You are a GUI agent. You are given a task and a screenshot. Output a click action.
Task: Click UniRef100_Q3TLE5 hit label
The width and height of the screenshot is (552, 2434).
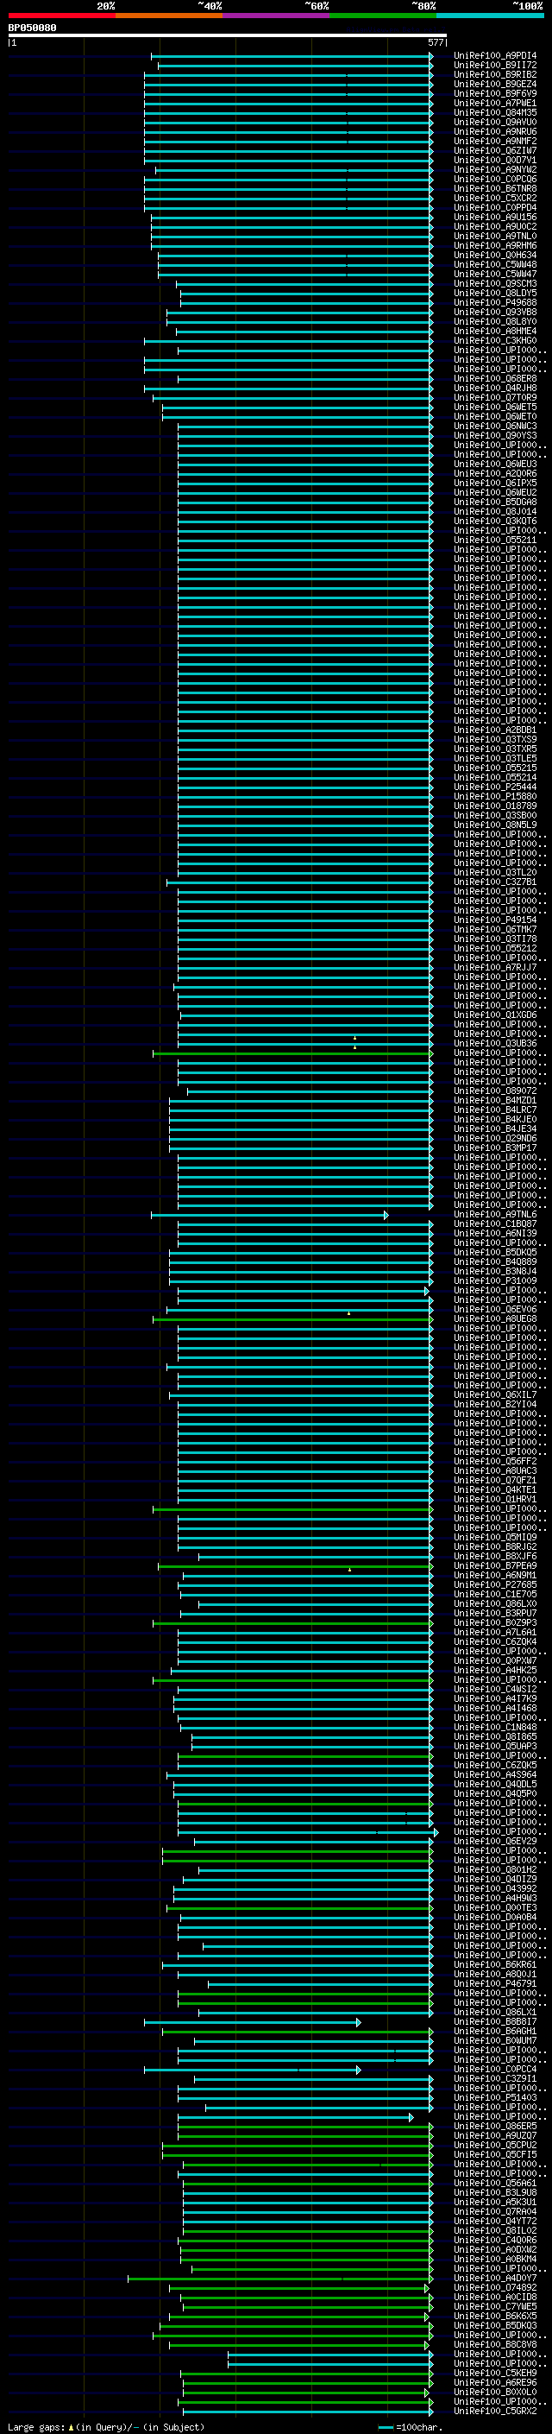pyautogui.click(x=494, y=758)
